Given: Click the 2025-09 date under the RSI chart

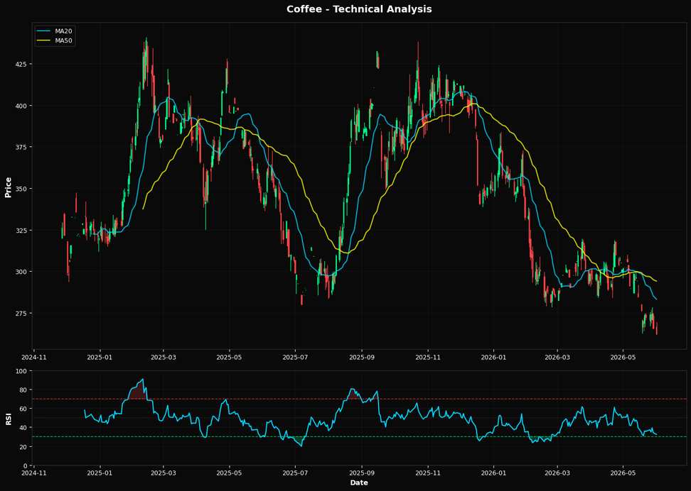Looking at the screenshot, I should pyautogui.click(x=363, y=473).
